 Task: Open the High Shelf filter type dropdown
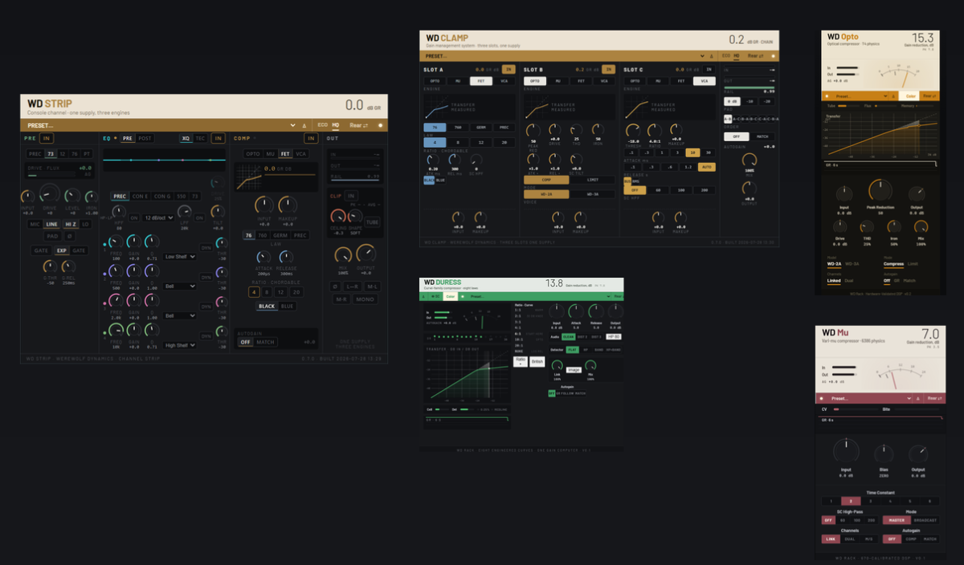(180, 345)
